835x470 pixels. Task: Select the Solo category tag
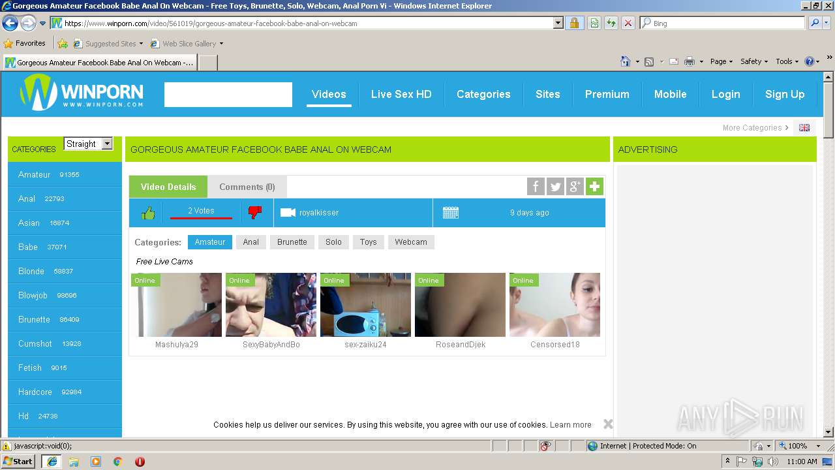tap(333, 242)
